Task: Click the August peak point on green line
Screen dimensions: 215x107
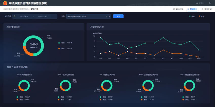Action: (x=163, y=38)
